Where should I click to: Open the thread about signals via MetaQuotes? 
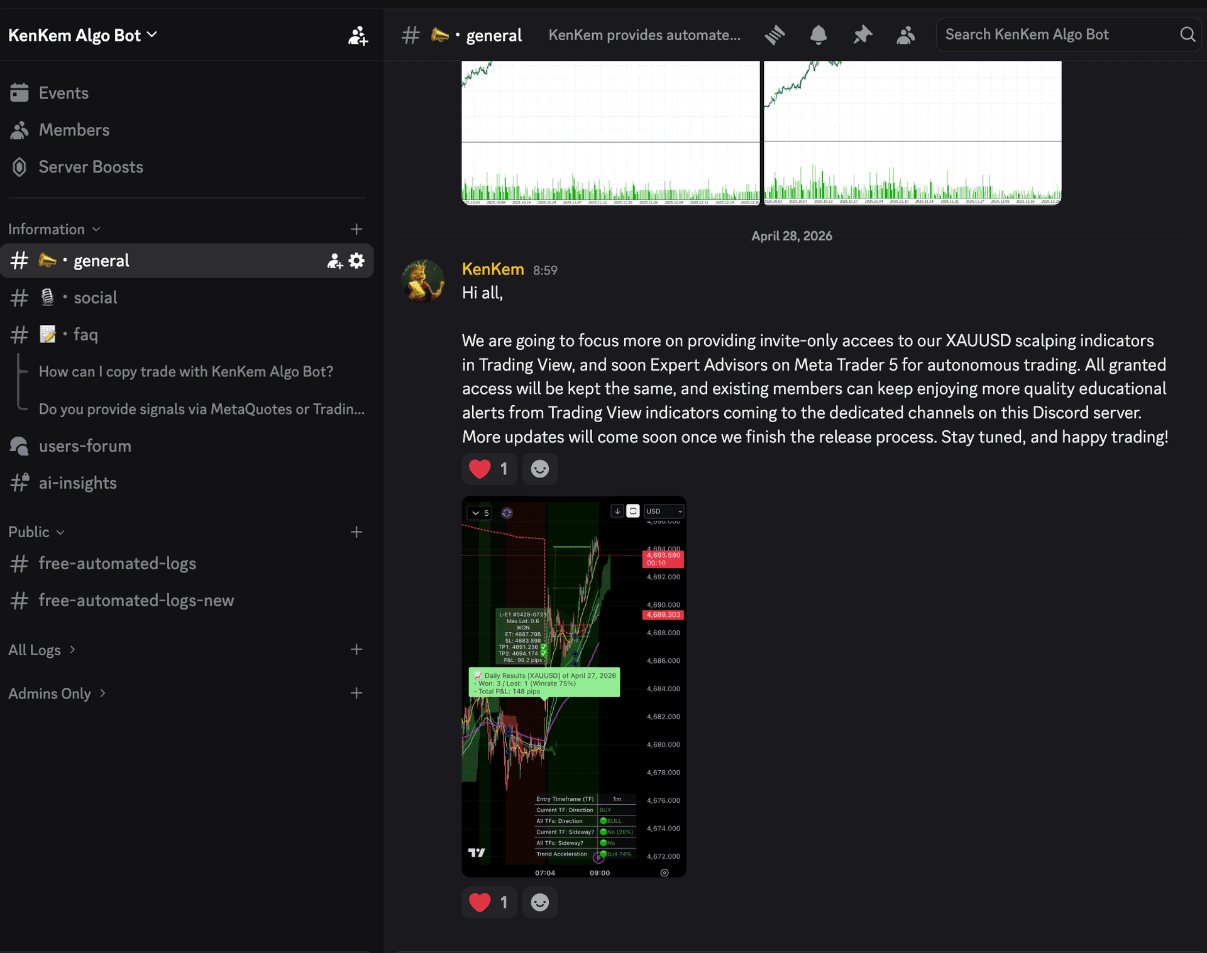[201, 409]
